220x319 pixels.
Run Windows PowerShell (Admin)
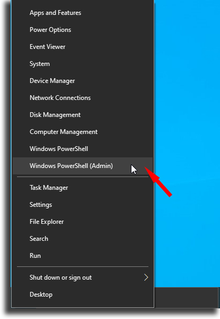pos(83,166)
